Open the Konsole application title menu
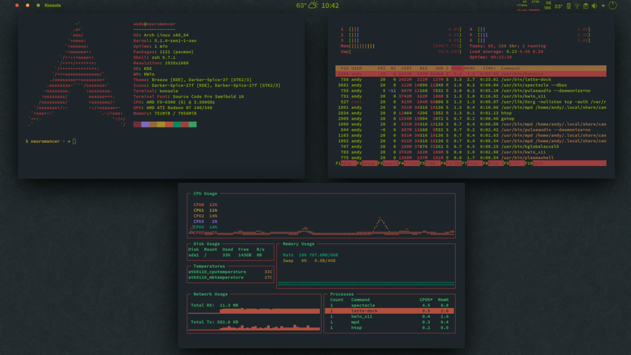Viewport: 631px width, 355px height. tap(53, 5)
